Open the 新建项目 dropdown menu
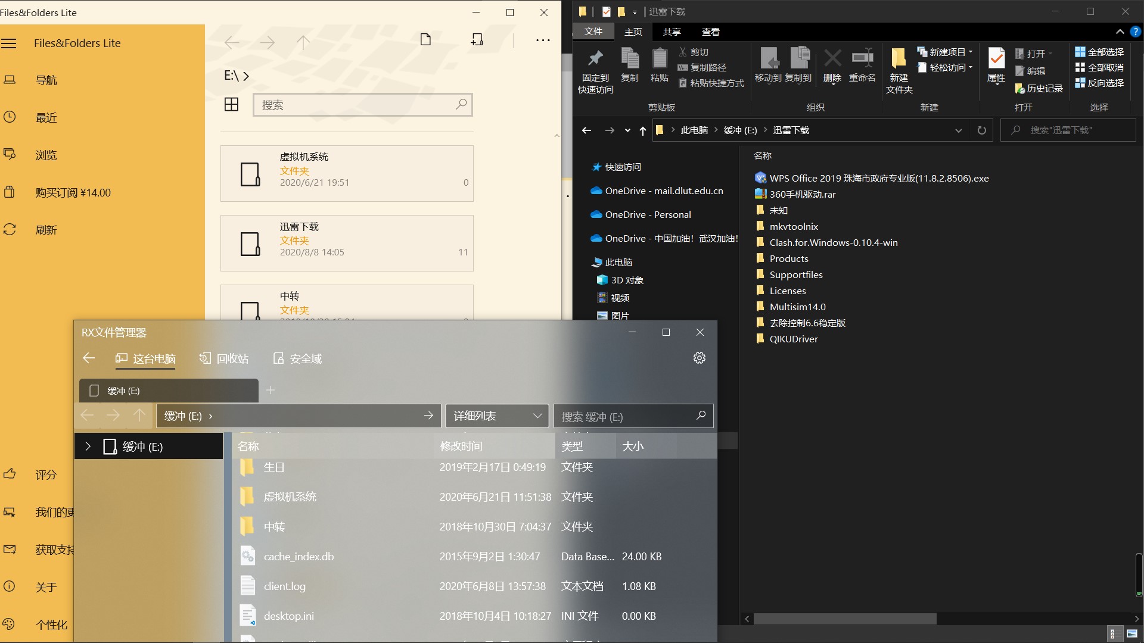The image size is (1144, 643). [944, 52]
